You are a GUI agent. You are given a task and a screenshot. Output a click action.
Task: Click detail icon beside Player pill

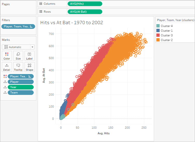(5, 82)
